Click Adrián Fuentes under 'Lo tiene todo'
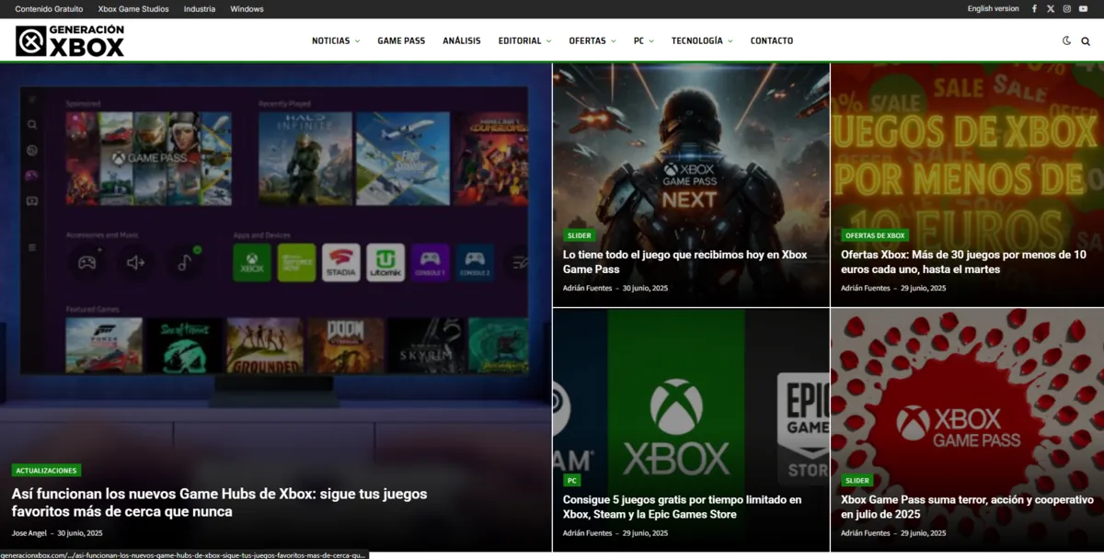 588,288
